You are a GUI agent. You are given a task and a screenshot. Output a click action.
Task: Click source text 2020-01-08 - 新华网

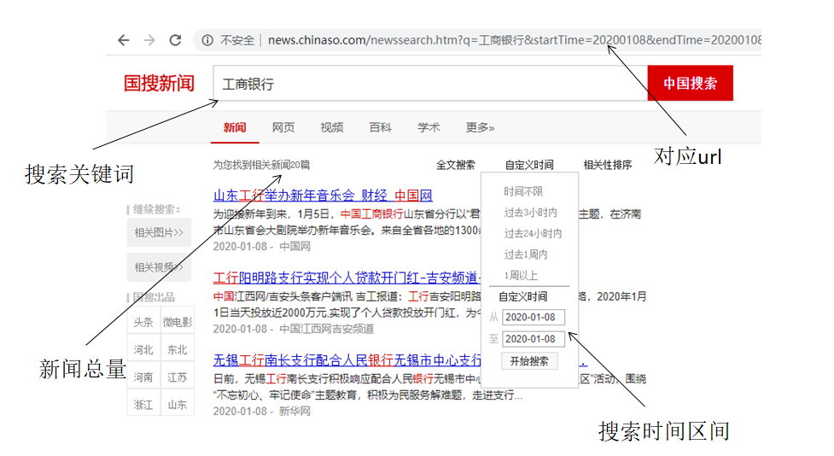(262, 412)
